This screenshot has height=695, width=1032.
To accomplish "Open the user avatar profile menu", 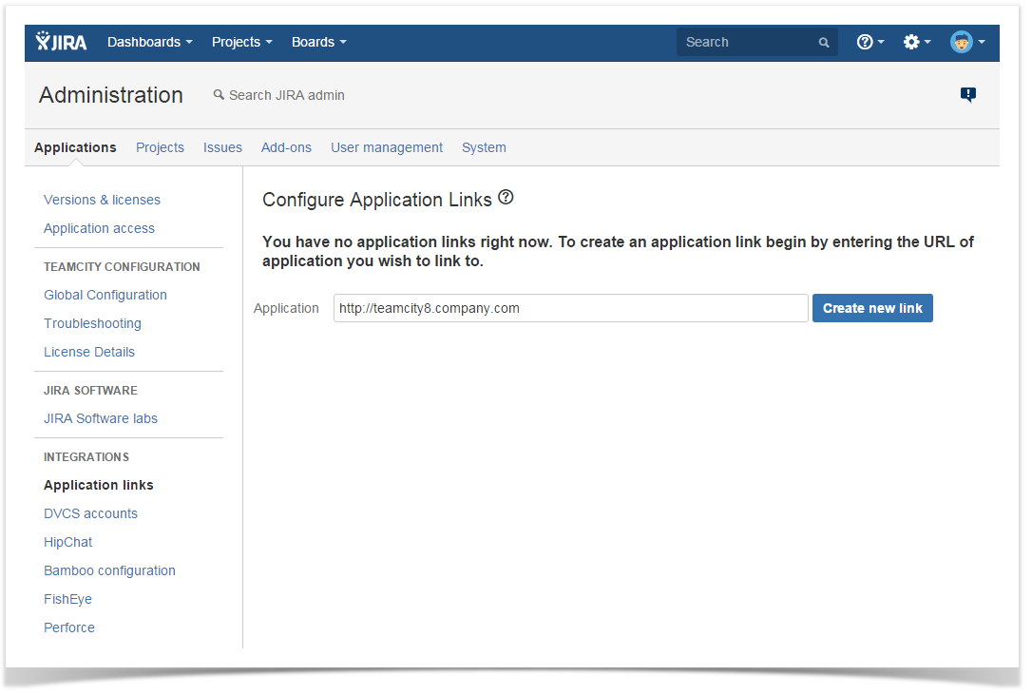I will 966,42.
